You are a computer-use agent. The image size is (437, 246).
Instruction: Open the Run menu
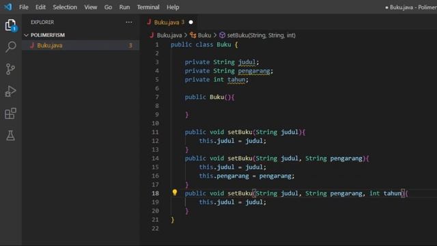coord(124,7)
